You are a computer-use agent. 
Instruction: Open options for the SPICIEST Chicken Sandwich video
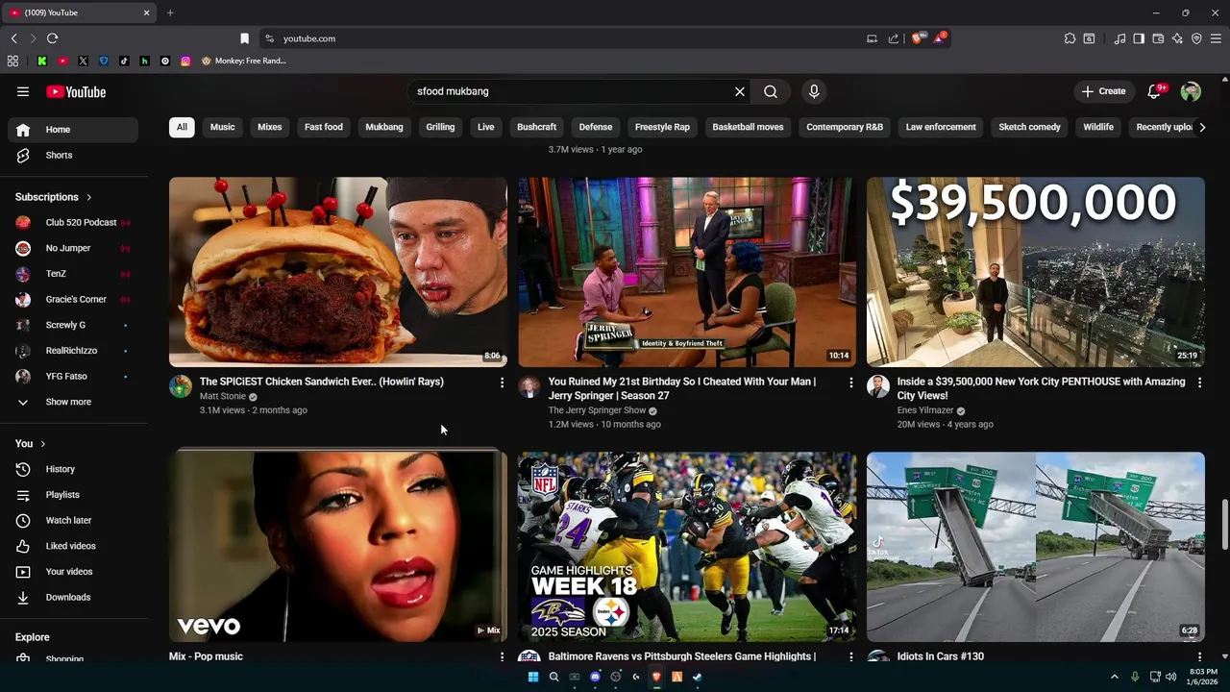[x=502, y=383]
